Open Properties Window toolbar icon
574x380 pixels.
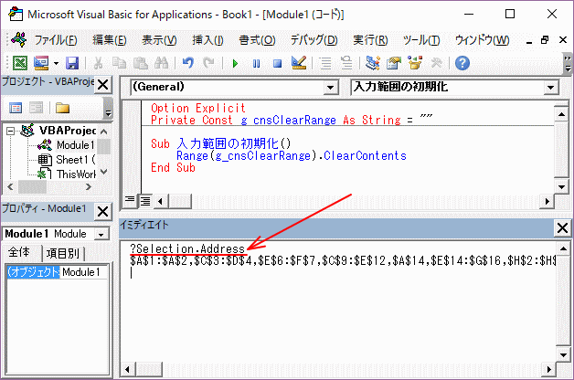coord(394,63)
